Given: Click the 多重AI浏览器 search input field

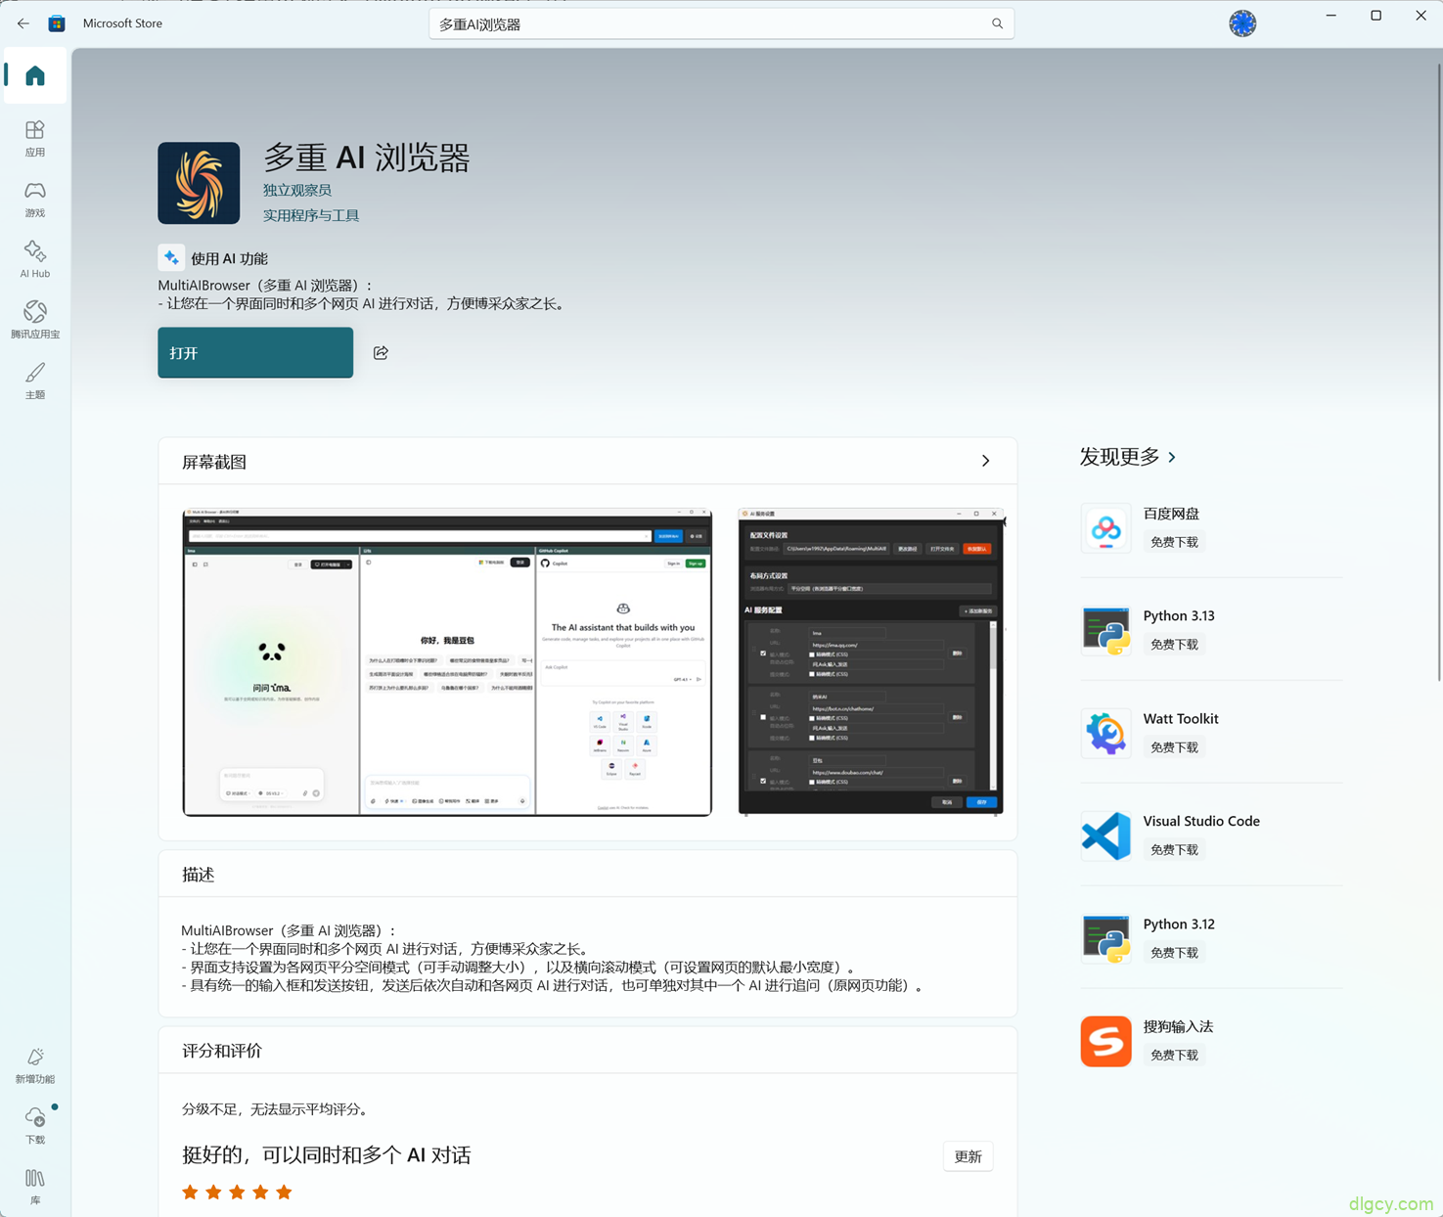Looking at the screenshot, I should point(721,23).
